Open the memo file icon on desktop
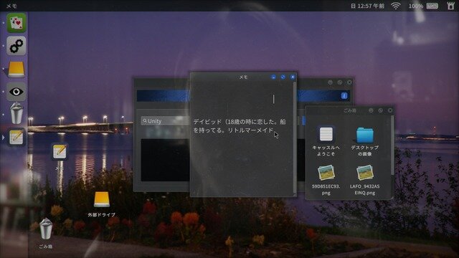The height and width of the screenshot is (258, 459). pos(60,152)
